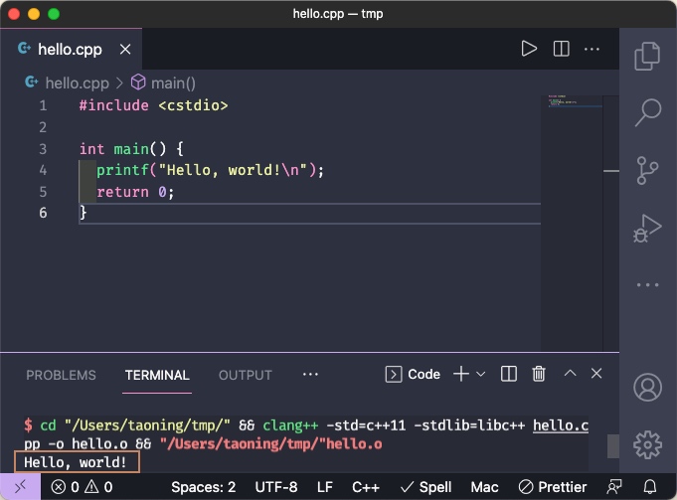This screenshot has width=677, height=500.
Task: Open the Accounts icon
Action: pos(647,387)
